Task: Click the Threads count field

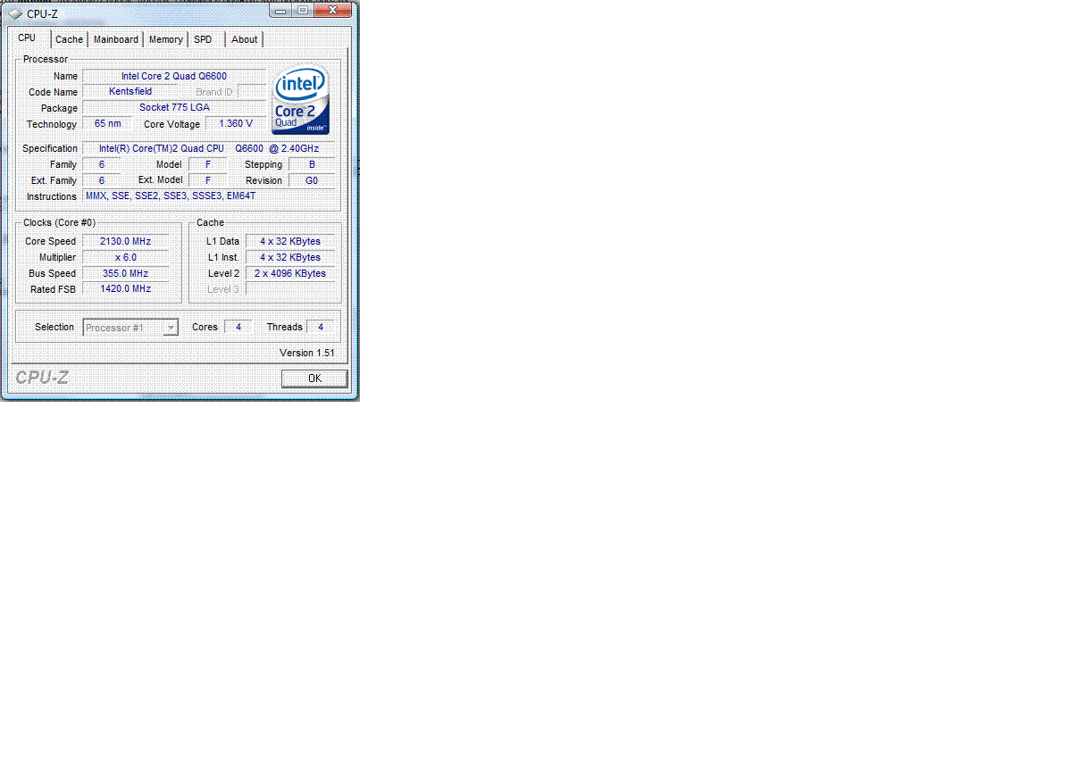Action: [x=321, y=327]
